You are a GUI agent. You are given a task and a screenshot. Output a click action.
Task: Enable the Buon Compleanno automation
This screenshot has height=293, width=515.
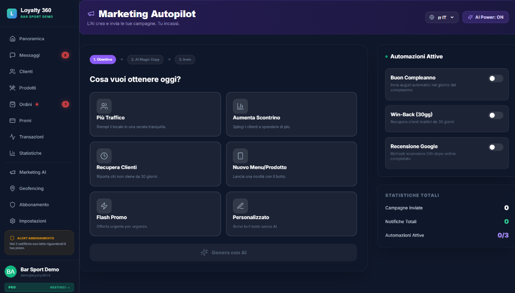point(494,78)
